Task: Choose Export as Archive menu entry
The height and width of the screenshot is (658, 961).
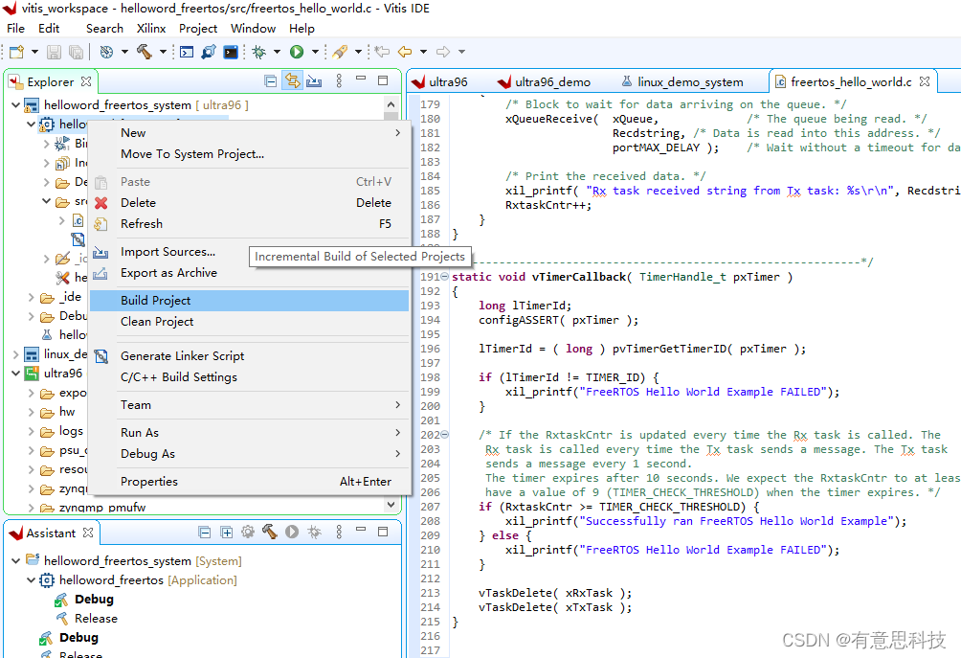Action: pyautogui.click(x=250, y=273)
